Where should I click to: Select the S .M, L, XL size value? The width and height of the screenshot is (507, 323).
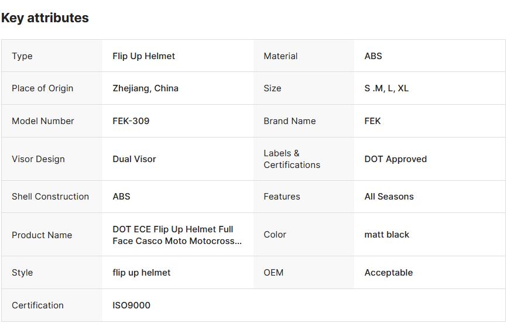(x=386, y=88)
